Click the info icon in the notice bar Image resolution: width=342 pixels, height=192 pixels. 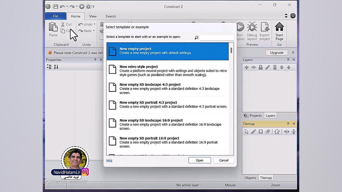(50, 53)
